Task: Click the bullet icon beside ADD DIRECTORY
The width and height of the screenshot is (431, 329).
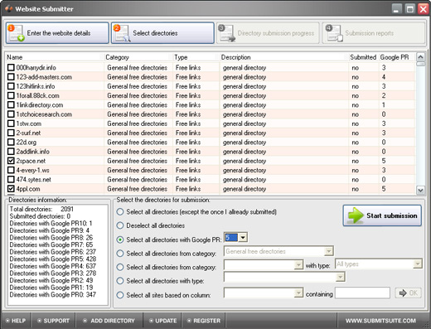Action: (x=85, y=321)
